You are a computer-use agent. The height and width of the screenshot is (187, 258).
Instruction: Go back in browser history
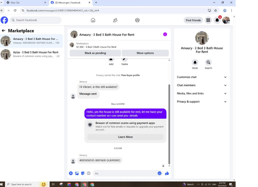coord(2,10)
